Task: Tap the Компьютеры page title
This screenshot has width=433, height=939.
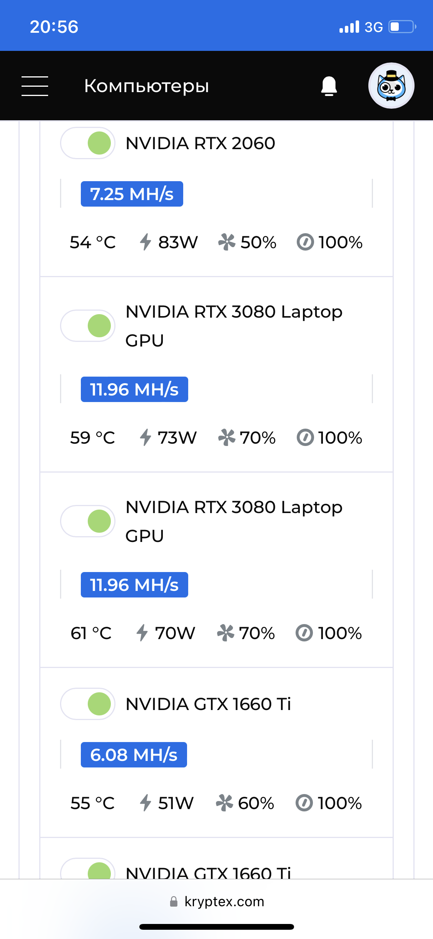Action: pyautogui.click(x=147, y=86)
